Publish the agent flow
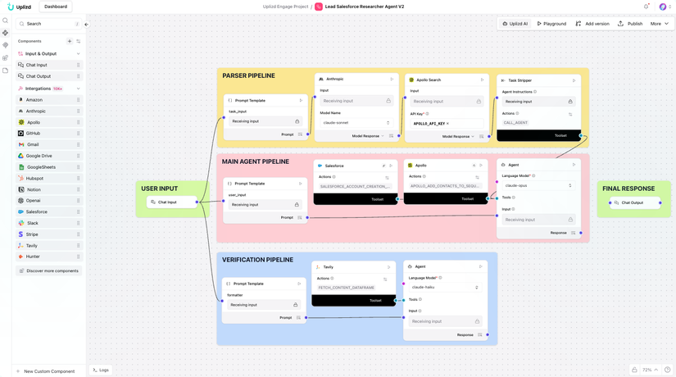This screenshot has height=377, width=676. point(630,24)
